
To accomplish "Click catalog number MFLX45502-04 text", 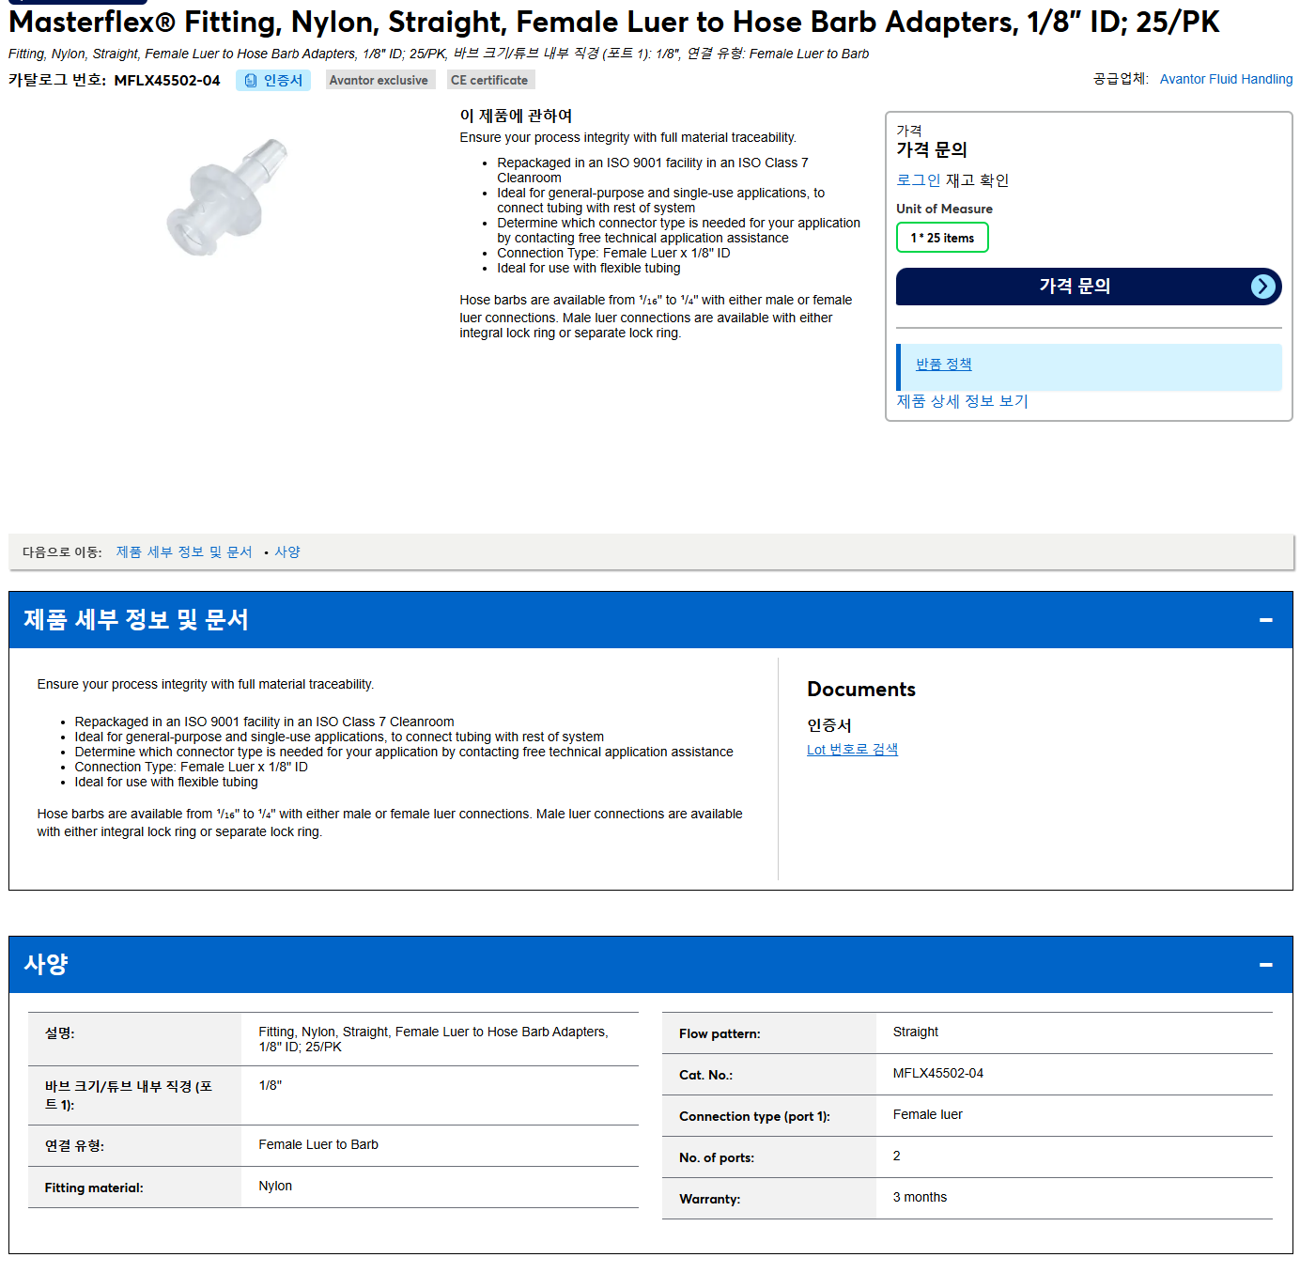I will pyautogui.click(x=167, y=81).
